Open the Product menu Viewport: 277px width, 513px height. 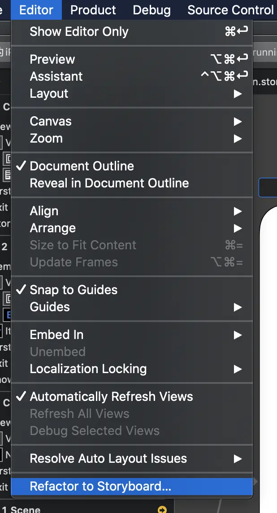pos(93,10)
